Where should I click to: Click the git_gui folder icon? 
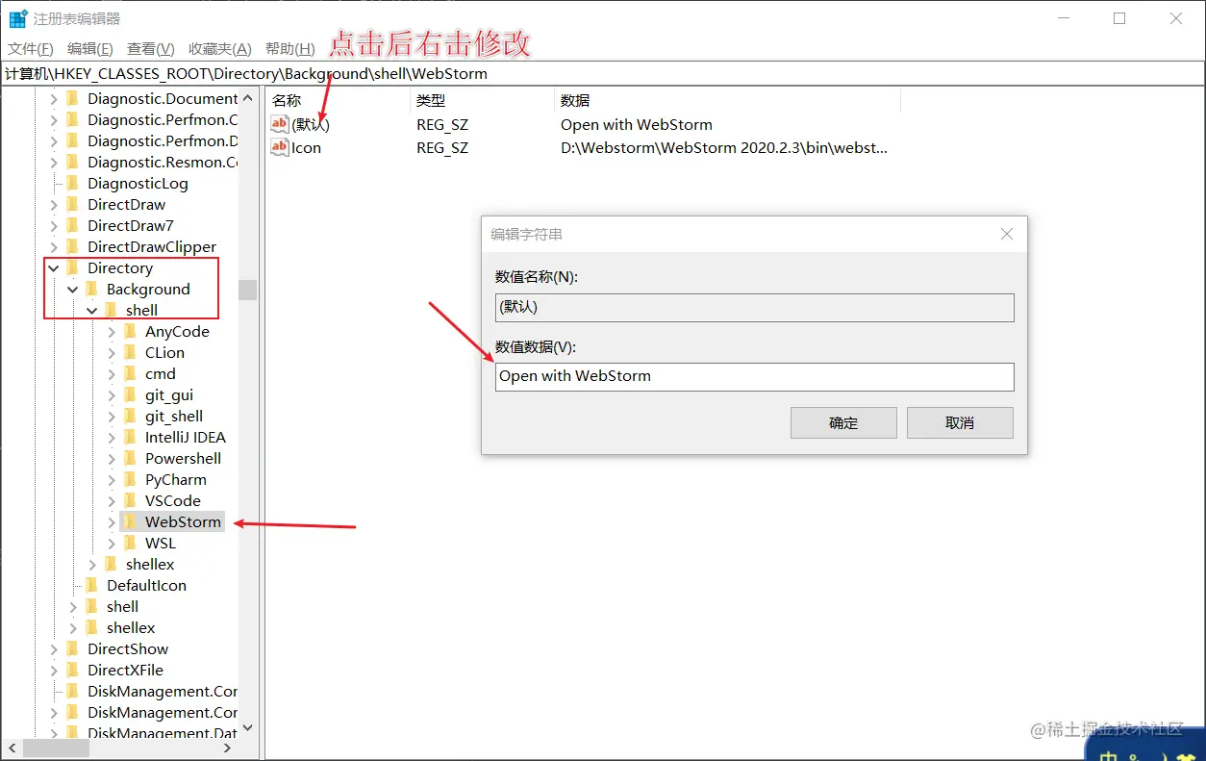click(131, 394)
